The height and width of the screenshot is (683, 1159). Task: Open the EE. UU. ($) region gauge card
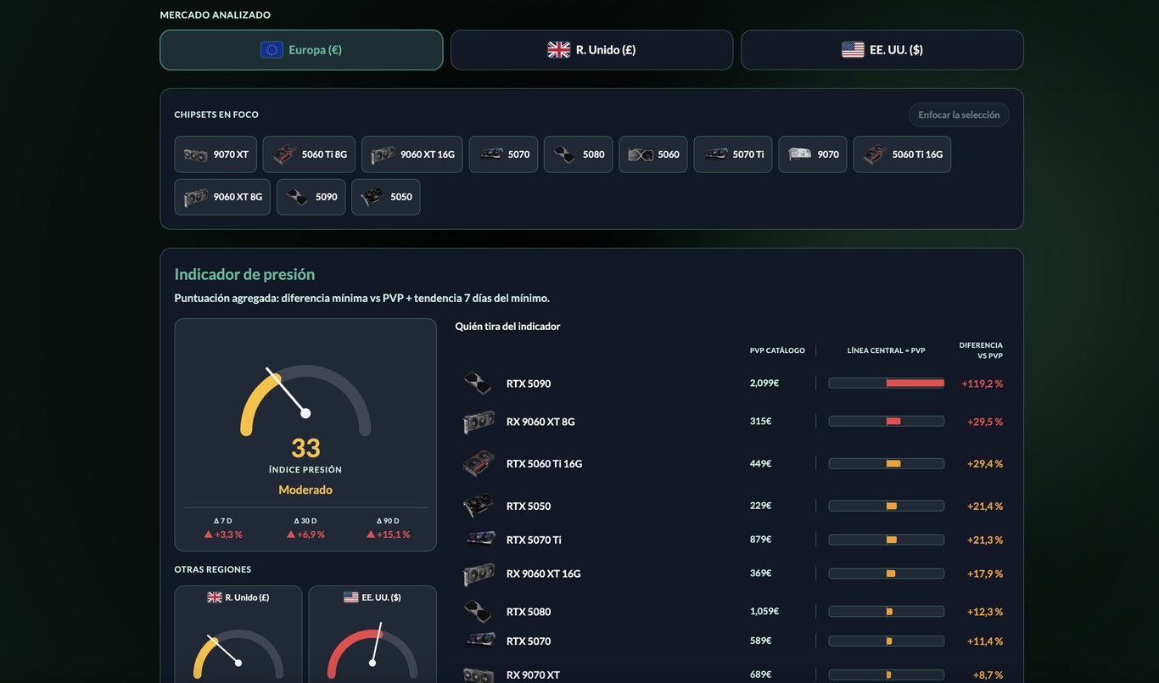tap(372, 635)
